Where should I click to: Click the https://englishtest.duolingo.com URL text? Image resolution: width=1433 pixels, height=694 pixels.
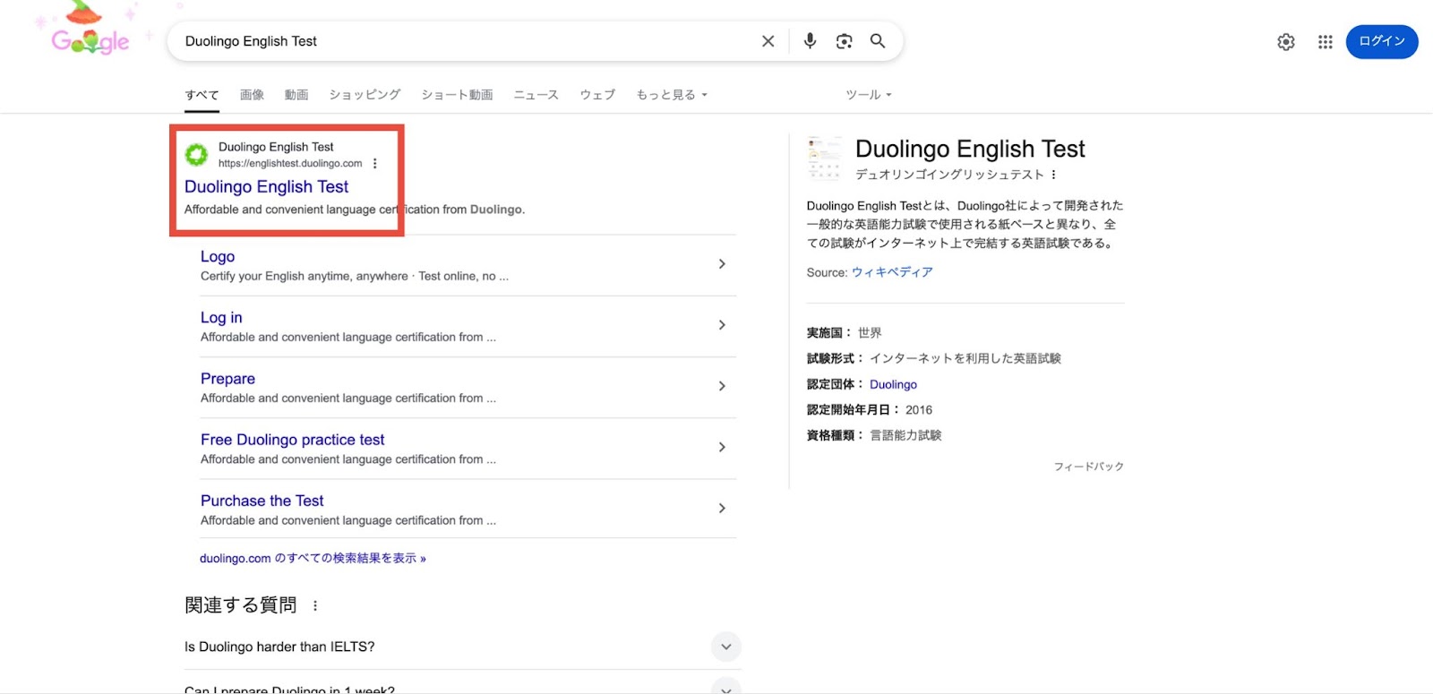coord(290,163)
